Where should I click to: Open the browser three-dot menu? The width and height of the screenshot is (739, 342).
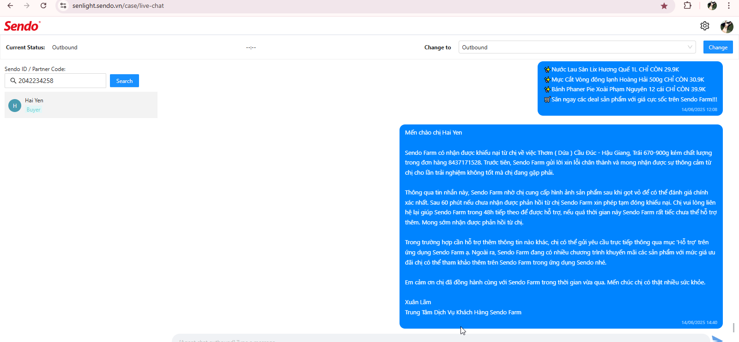click(729, 6)
